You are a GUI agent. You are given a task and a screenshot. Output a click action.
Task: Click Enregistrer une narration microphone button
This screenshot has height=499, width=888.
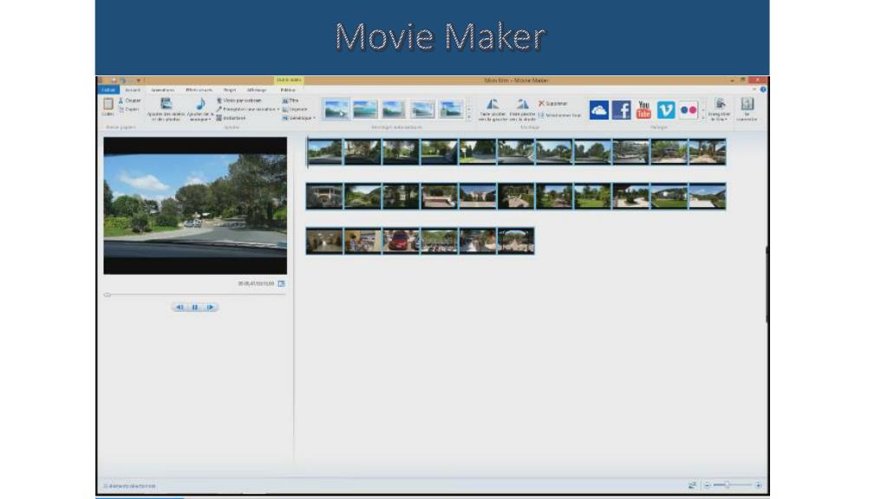(x=245, y=109)
